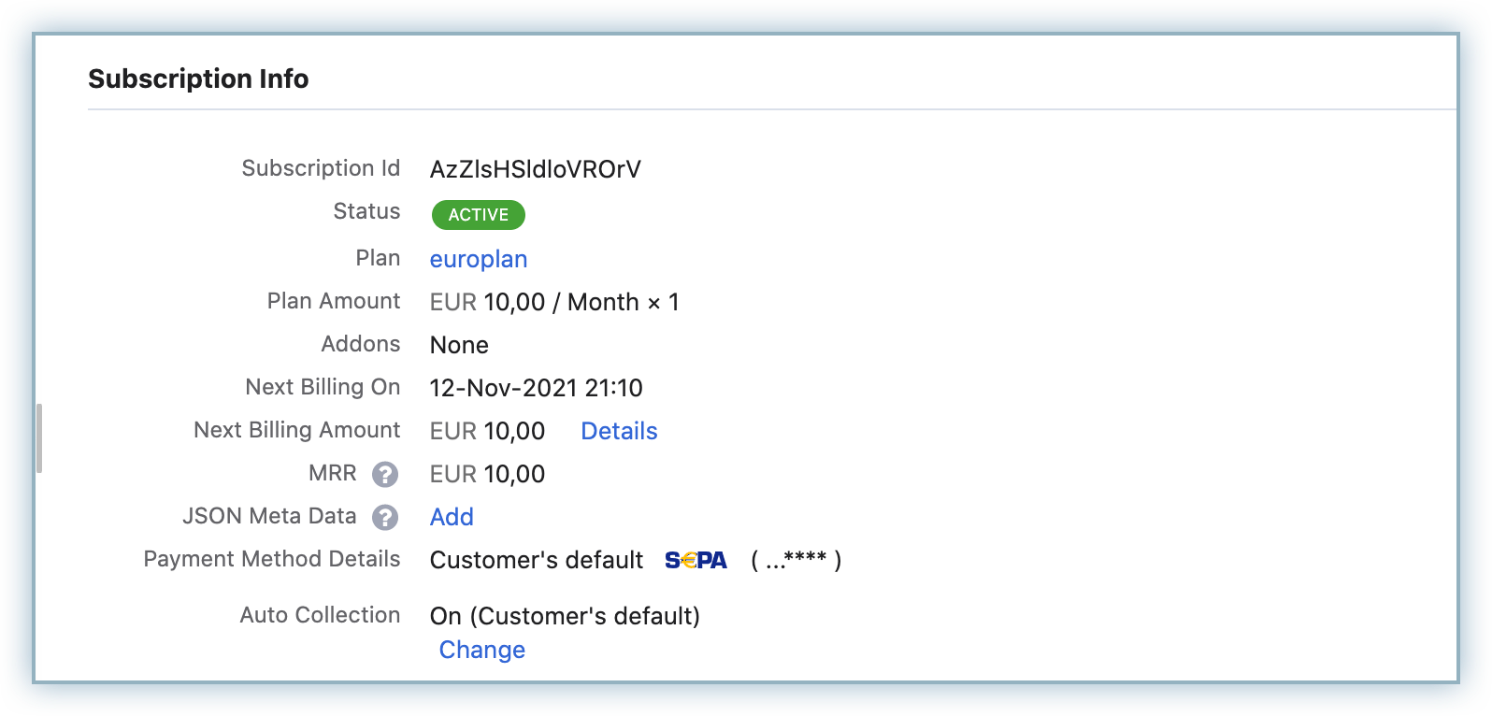Screen dimensions: 1492x716
Task: Click the Subscription Info heading
Action: click(x=198, y=79)
